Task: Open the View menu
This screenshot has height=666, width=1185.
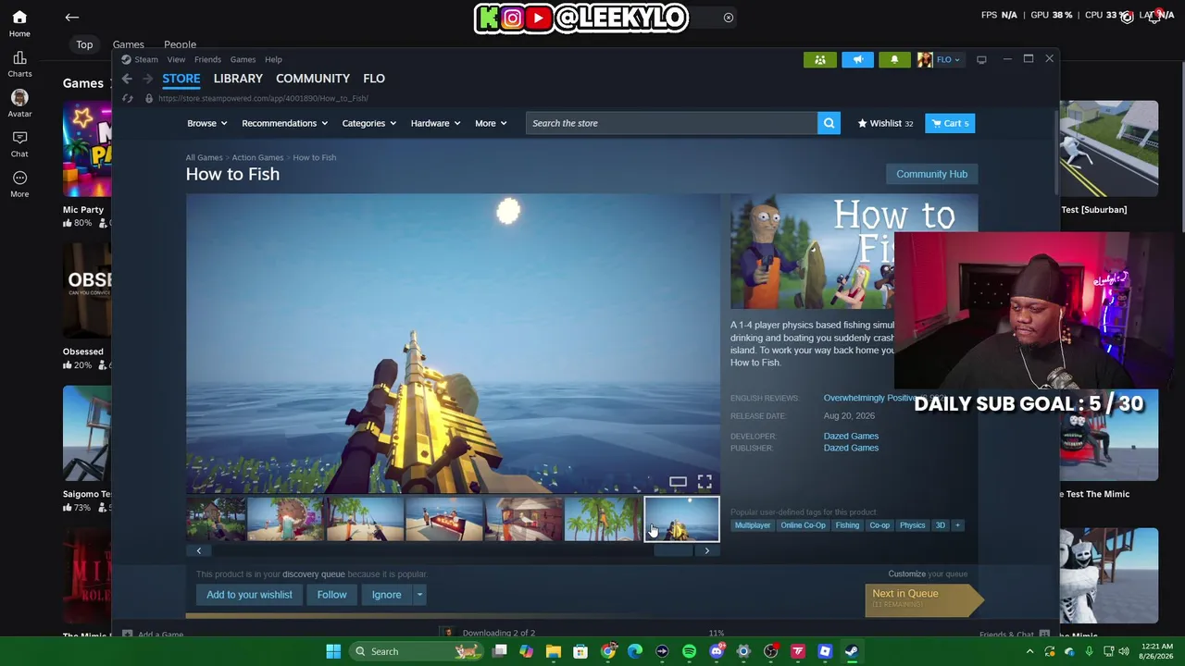Action: coord(176,60)
